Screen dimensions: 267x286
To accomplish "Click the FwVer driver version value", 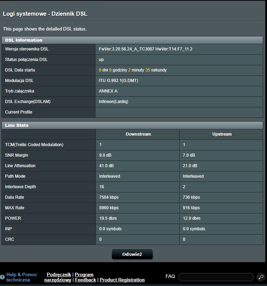I will point(146,49).
